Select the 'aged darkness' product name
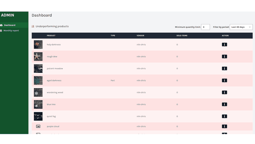Screen dimensions: 255x144 coord(54,80)
